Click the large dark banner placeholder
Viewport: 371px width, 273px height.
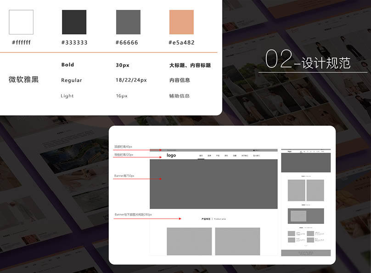coord(214,184)
